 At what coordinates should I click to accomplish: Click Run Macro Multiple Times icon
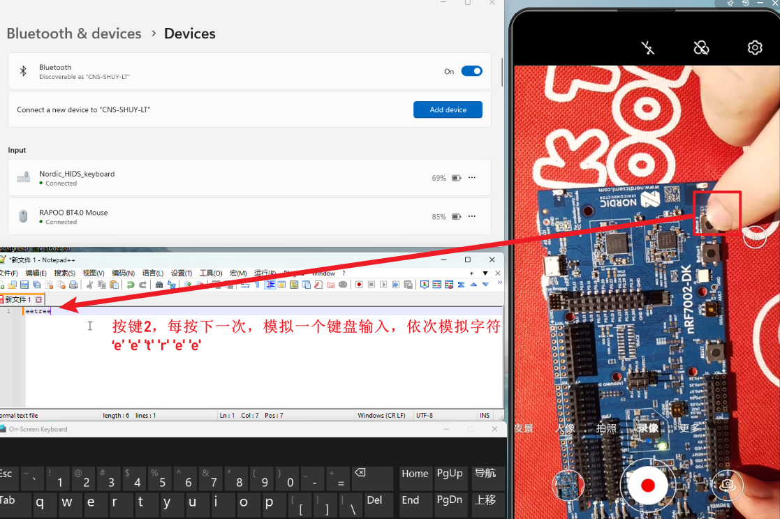coord(395,285)
